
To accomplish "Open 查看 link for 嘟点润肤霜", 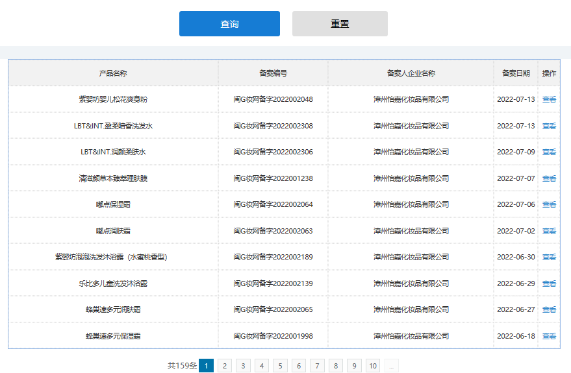I will tap(549, 231).
